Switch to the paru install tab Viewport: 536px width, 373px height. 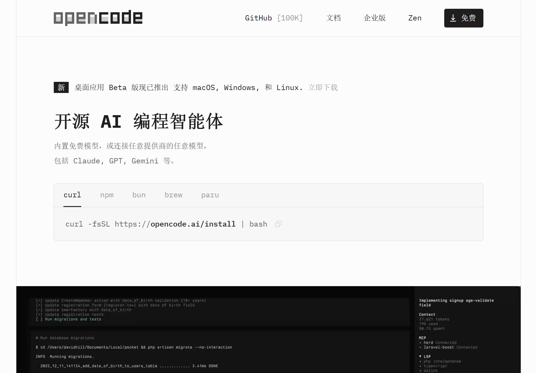(210, 195)
